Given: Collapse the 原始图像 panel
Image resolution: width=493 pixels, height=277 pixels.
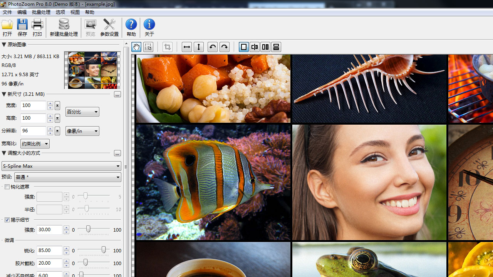Looking at the screenshot, I should [3, 44].
